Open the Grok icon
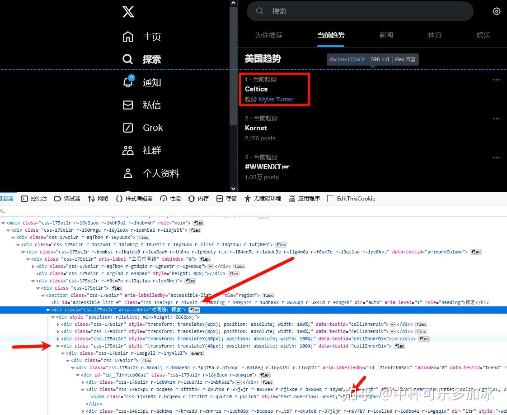 tap(128, 128)
